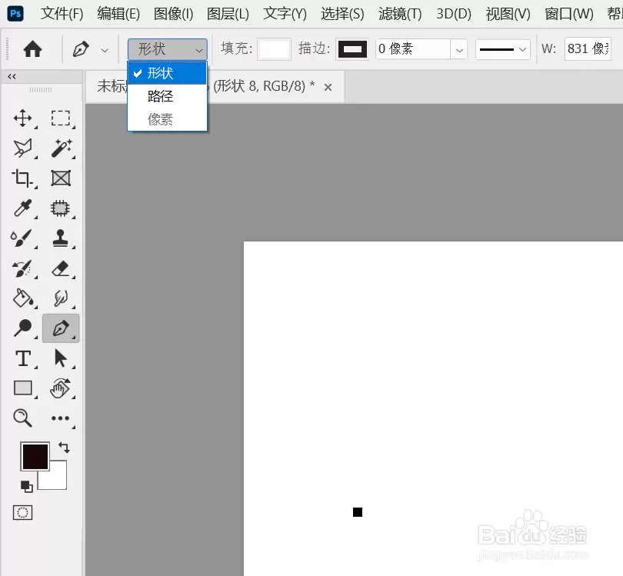The image size is (623, 576).
Task: Click the black anchor point on canvas
Action: tap(358, 512)
